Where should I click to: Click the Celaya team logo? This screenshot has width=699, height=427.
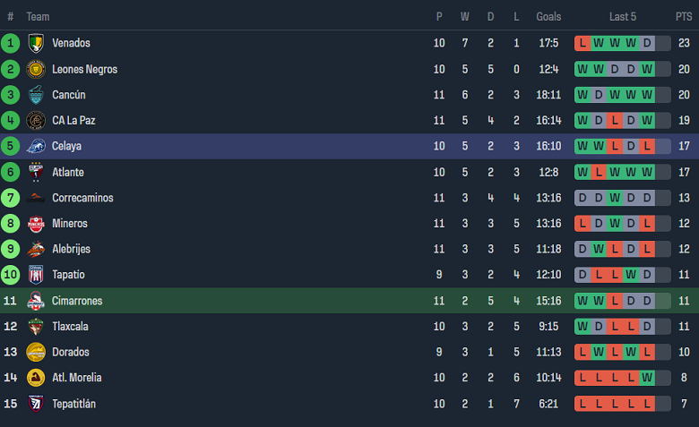point(36,147)
